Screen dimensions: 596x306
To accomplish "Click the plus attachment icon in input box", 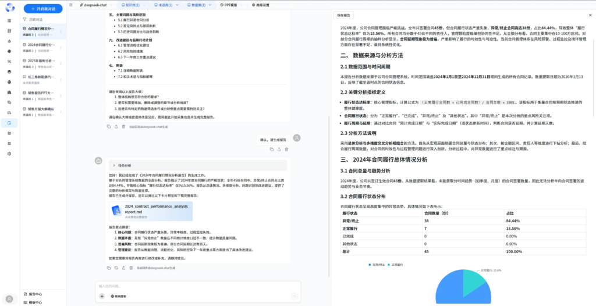I will [x=102, y=296].
